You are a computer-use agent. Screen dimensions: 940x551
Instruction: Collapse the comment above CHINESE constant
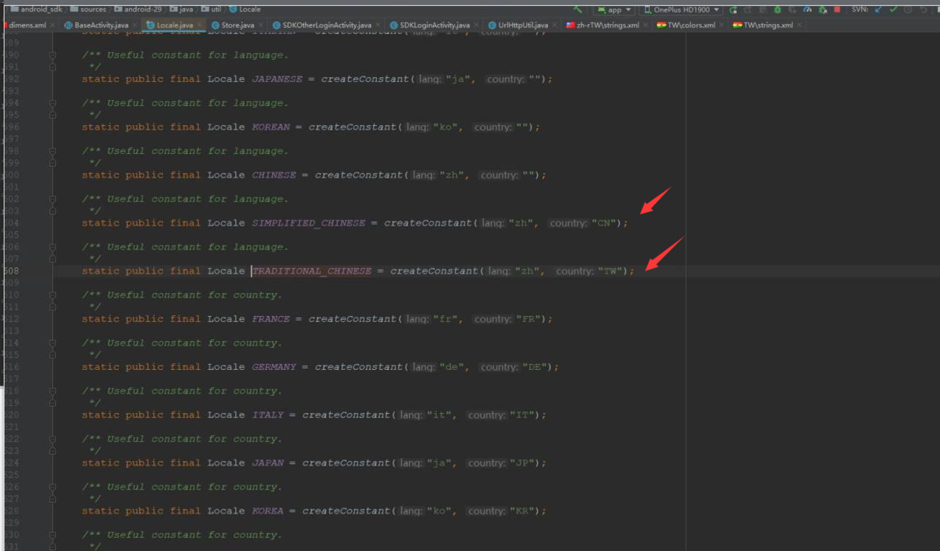tap(52, 151)
